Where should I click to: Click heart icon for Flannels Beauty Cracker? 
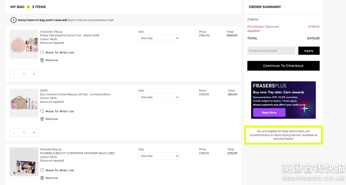42,170
